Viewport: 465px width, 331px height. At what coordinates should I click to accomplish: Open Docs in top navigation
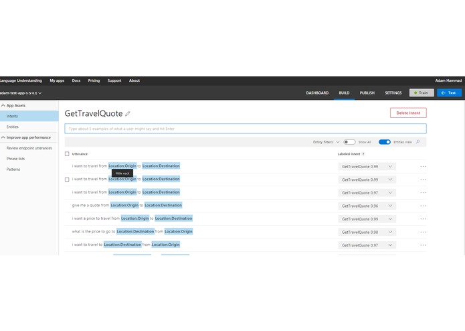tap(76, 80)
